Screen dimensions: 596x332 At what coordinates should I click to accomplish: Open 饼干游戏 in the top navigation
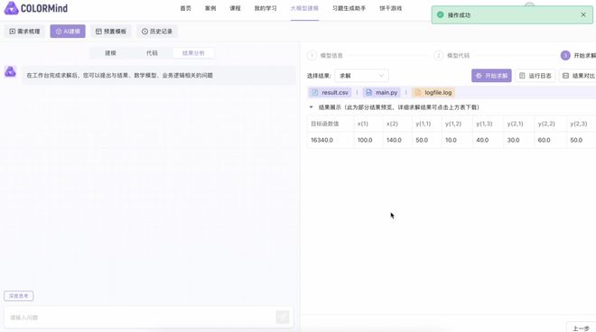pos(390,8)
